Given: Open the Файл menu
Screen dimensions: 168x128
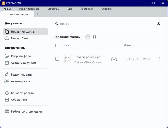Looking at the screenshot, I should (x=8, y=9).
